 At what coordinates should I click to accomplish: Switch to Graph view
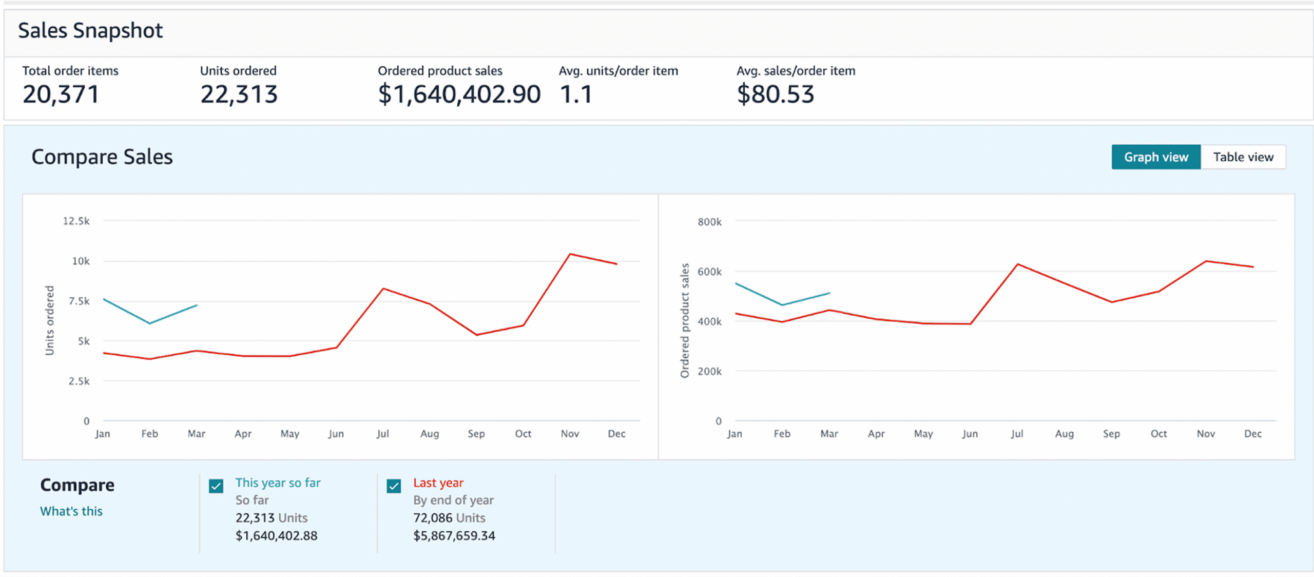click(1155, 157)
